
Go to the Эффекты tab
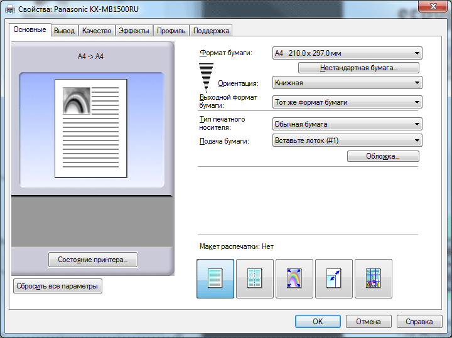(x=134, y=31)
